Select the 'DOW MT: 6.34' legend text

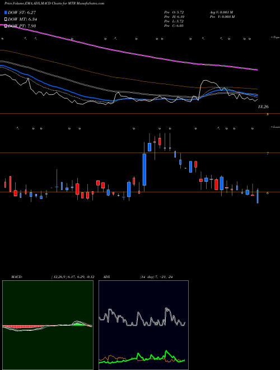(x=22, y=20)
